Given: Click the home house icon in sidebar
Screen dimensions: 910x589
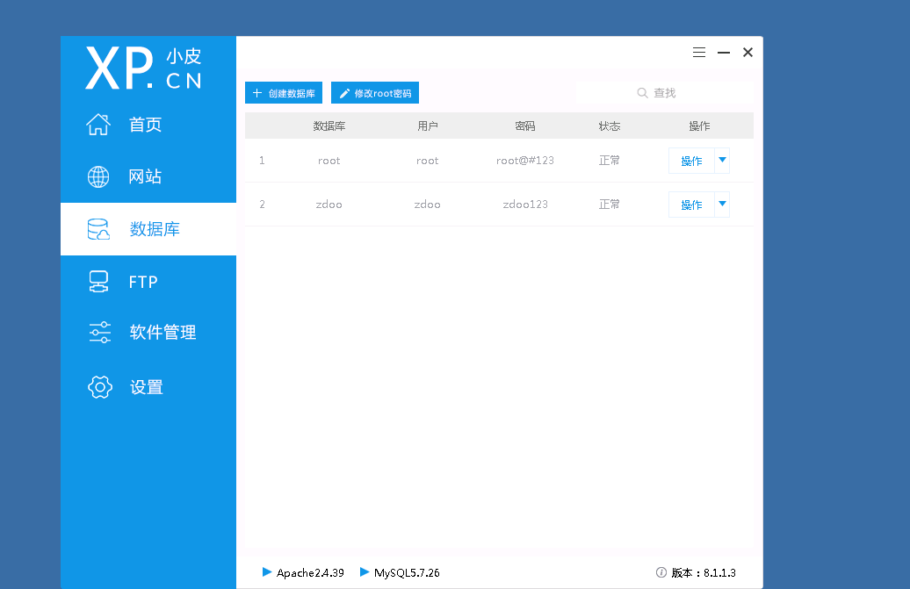Looking at the screenshot, I should pos(98,124).
